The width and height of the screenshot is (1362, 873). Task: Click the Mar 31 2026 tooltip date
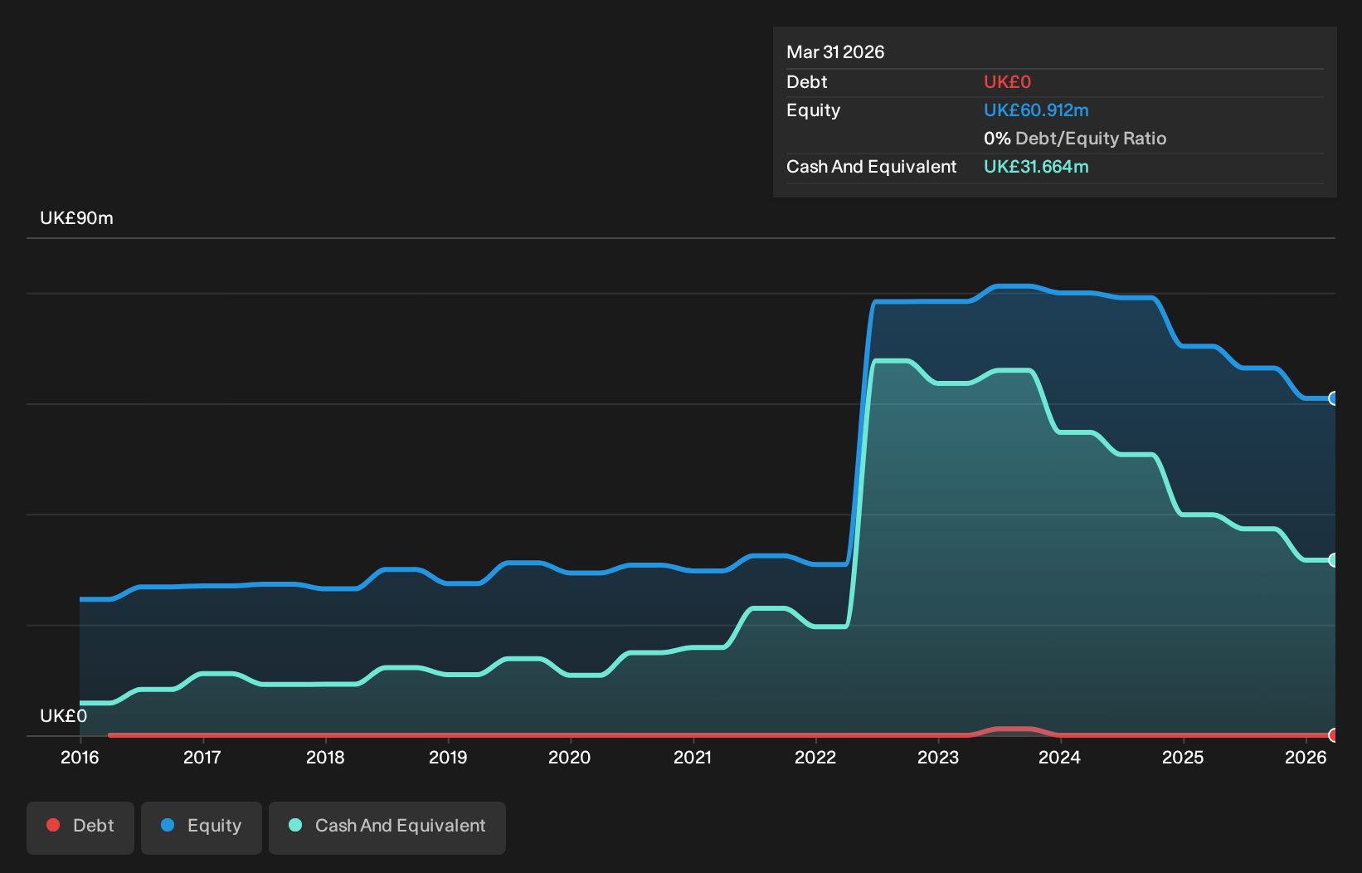click(x=835, y=52)
